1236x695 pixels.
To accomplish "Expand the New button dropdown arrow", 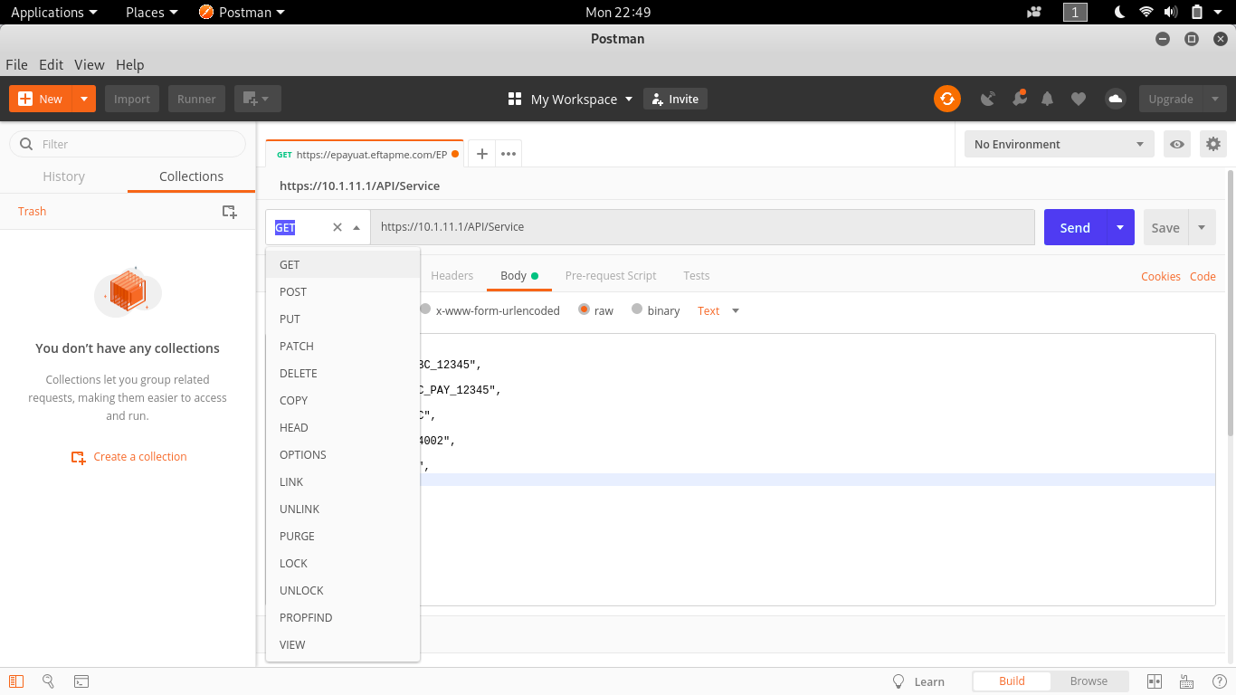I will [x=84, y=99].
